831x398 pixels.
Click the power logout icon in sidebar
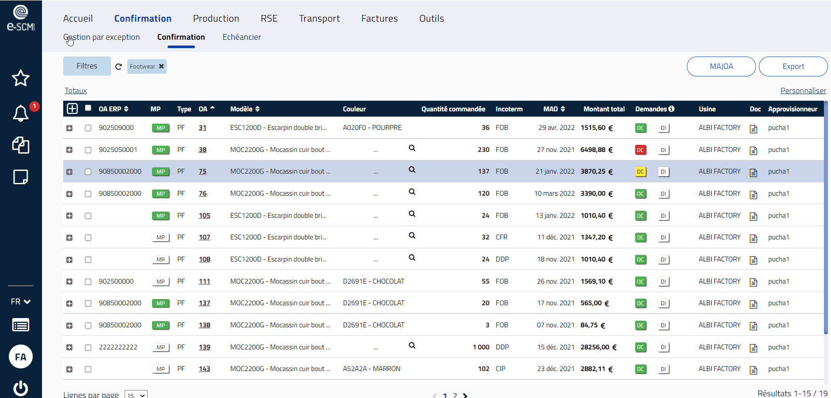20,388
